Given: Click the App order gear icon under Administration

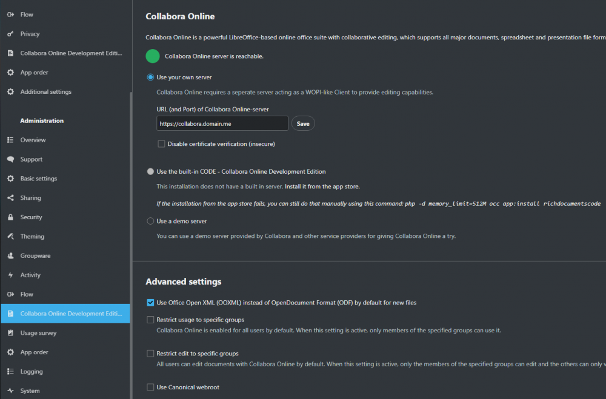Looking at the screenshot, I should click(x=10, y=352).
